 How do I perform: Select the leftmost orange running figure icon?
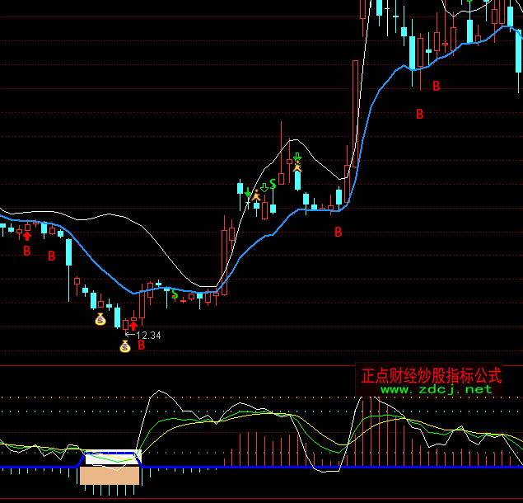(256, 196)
